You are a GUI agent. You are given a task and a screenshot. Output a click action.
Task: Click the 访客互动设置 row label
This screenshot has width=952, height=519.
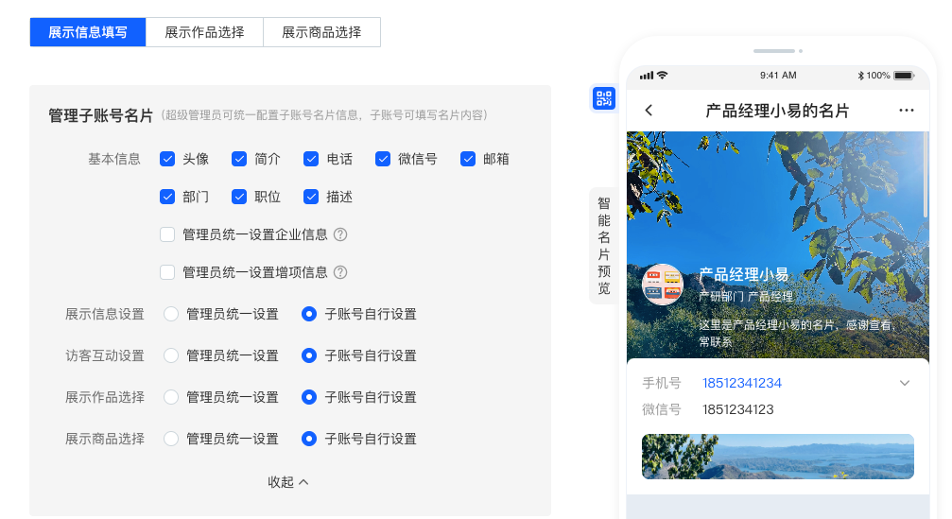(x=105, y=355)
